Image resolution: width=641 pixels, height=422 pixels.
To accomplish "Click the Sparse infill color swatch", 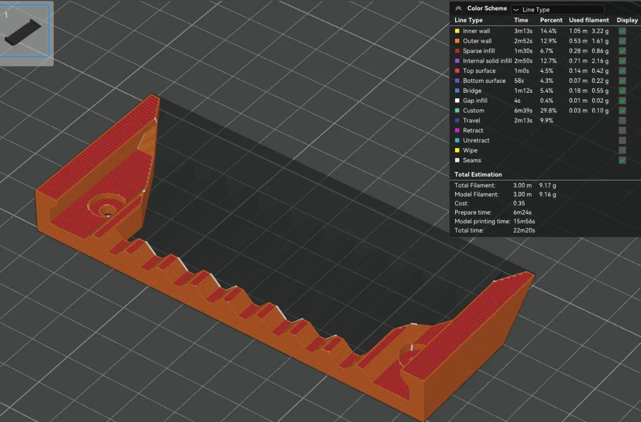I will 457,50.
